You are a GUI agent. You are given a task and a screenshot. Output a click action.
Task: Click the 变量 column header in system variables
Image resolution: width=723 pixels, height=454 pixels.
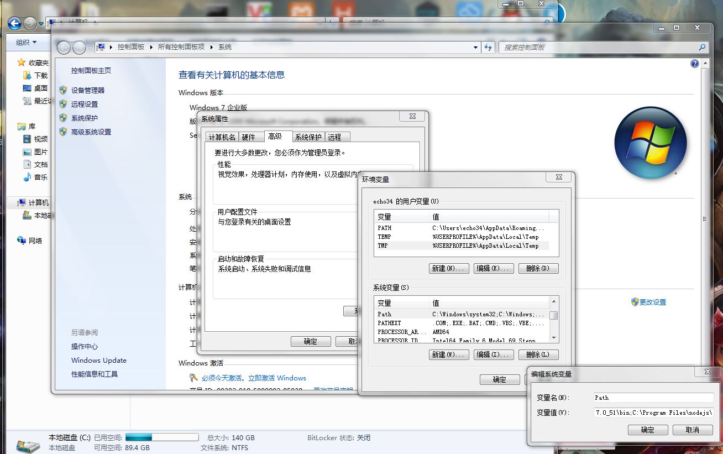tap(402, 302)
